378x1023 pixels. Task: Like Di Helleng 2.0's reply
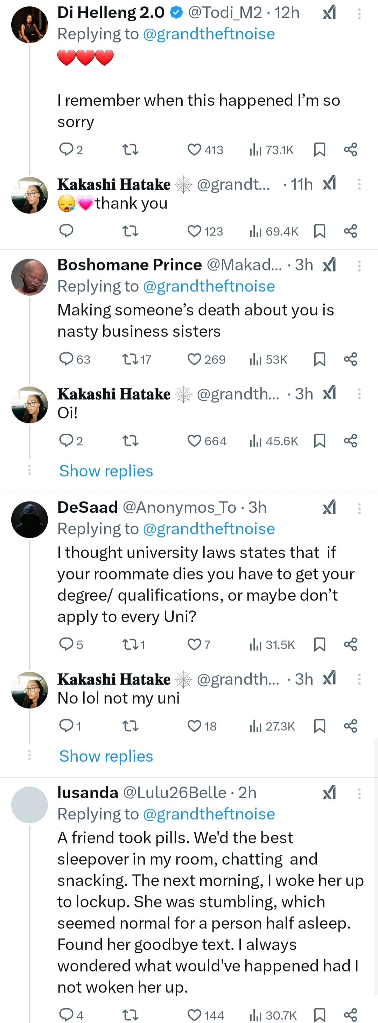(194, 150)
